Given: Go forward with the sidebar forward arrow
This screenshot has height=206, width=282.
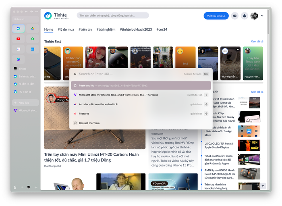Looking at the screenshot, I should pos(31,12).
